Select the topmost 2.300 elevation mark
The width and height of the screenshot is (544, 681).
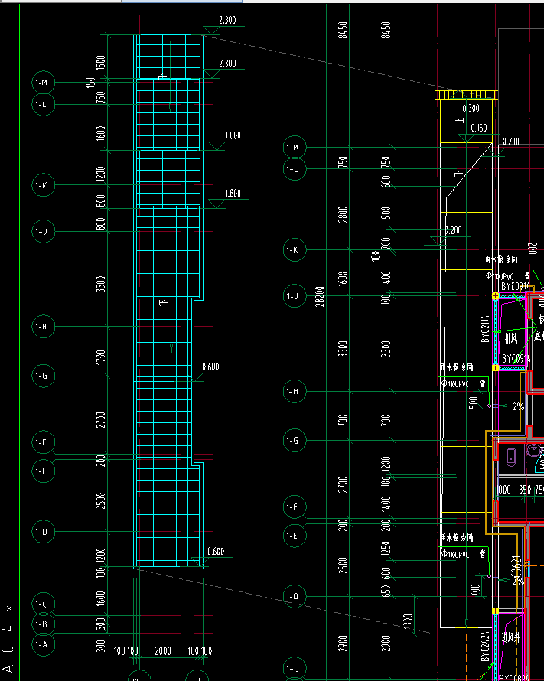click(x=227, y=20)
